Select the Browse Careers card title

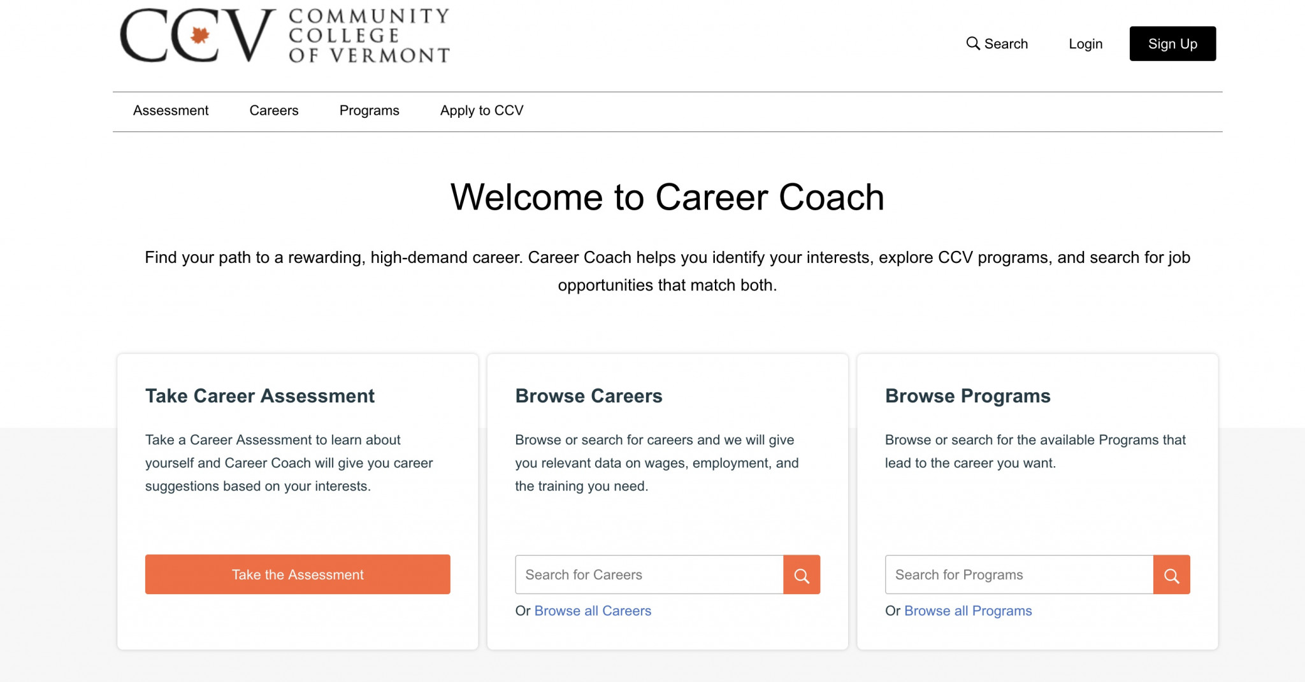click(x=589, y=395)
